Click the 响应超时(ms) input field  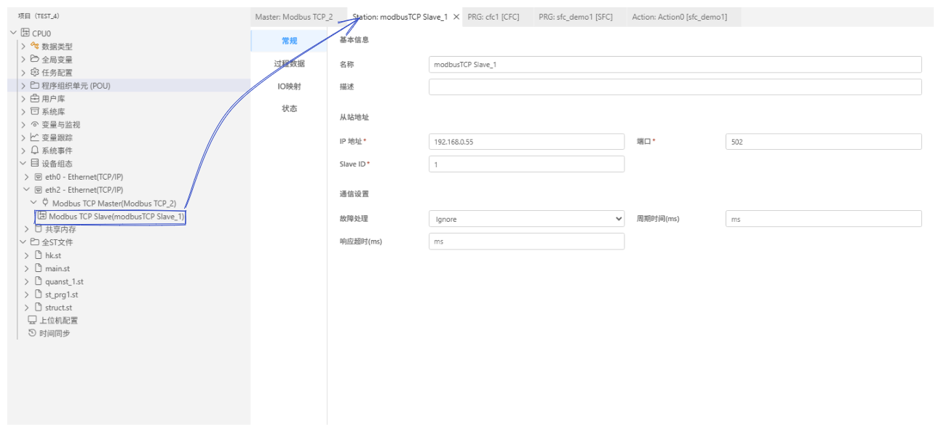click(526, 241)
